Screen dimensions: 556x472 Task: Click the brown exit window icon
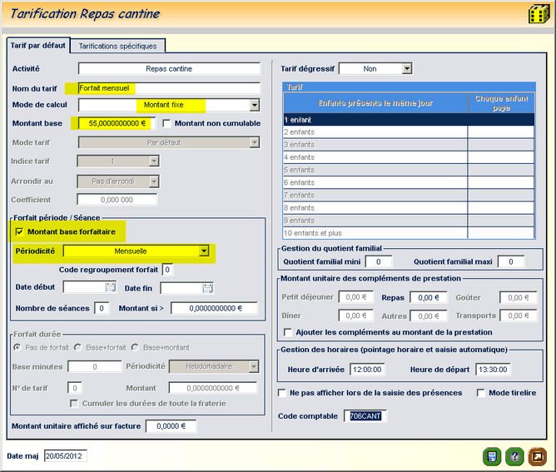point(537,456)
